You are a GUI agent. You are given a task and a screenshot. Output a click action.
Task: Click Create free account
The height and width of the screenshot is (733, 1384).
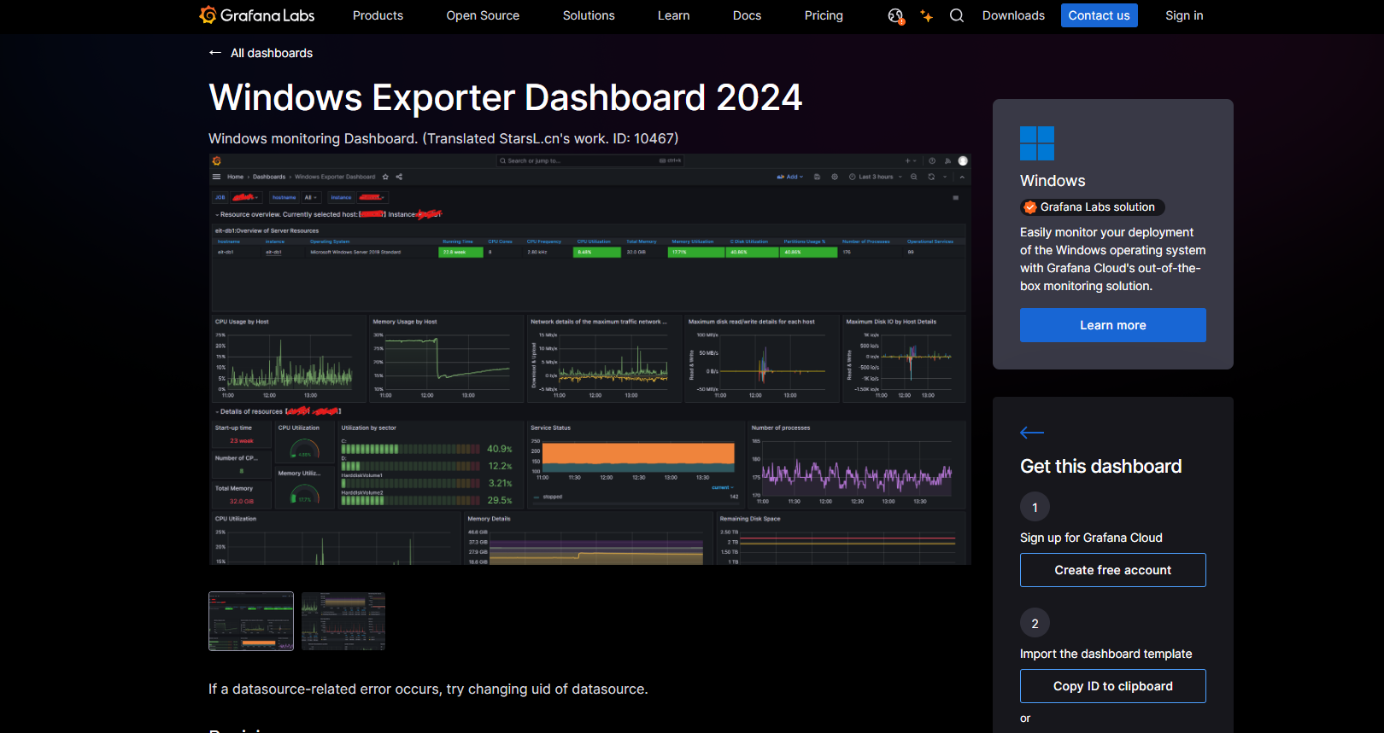1112,570
